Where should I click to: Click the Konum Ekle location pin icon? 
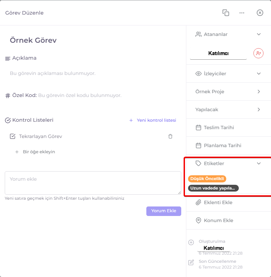(199, 220)
